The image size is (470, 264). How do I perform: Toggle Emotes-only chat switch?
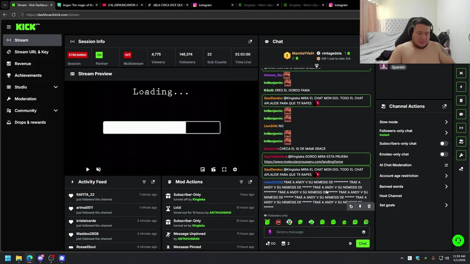pos(444,154)
